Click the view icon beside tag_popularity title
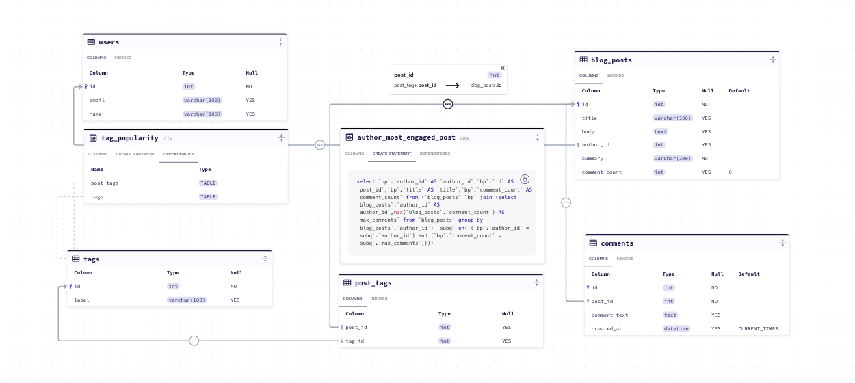 pos(94,137)
